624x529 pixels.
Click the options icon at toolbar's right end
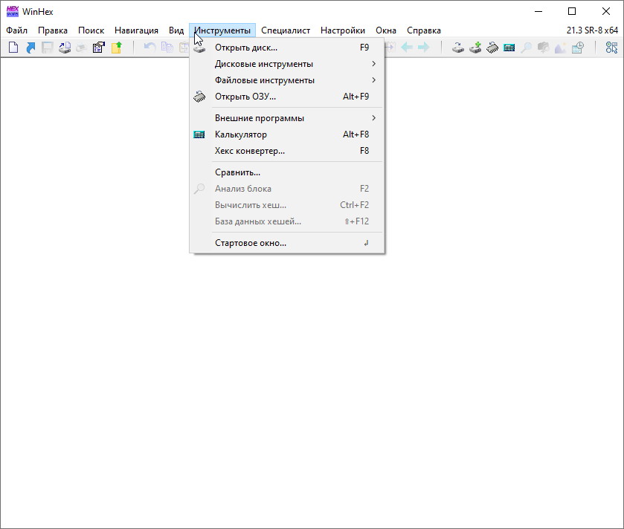pos(611,48)
